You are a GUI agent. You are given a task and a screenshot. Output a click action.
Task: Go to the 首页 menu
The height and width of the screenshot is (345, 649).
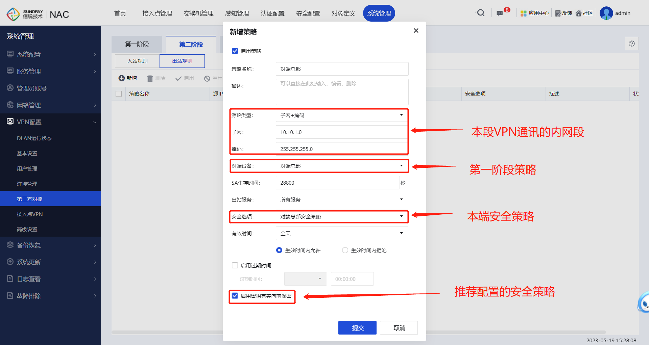click(x=120, y=13)
